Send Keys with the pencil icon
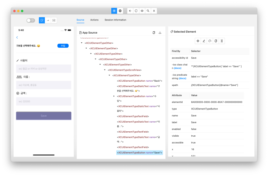The width and height of the screenshot is (268, 176). [x=204, y=41]
